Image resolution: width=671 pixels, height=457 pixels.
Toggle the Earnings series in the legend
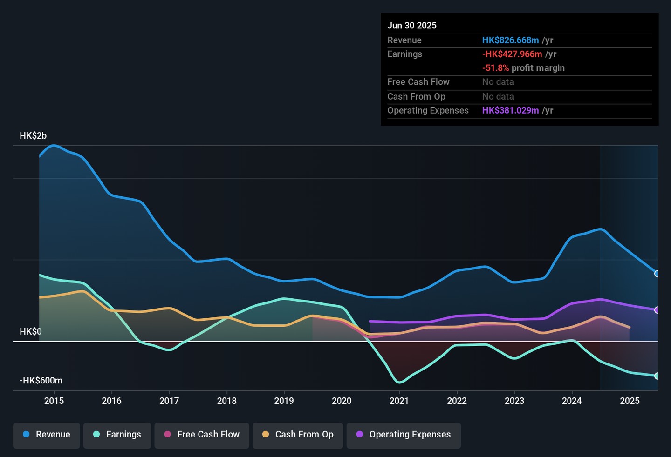coord(117,435)
